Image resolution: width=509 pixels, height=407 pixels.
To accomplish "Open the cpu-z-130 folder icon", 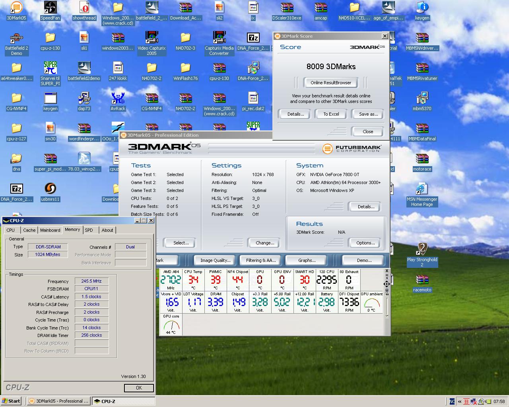I will pos(50,41).
